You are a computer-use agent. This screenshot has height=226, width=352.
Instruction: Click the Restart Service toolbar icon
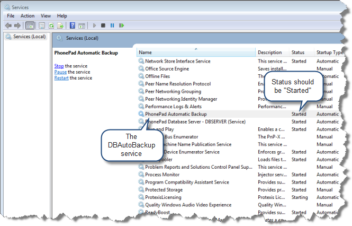point(121,25)
